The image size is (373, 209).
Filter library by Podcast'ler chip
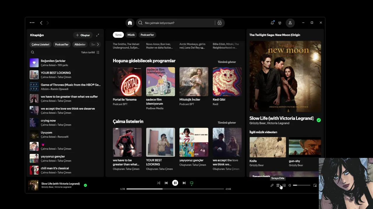(62, 44)
